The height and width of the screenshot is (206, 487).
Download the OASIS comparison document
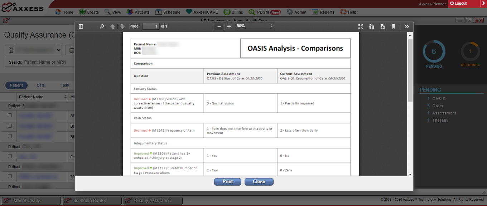pos(382,26)
